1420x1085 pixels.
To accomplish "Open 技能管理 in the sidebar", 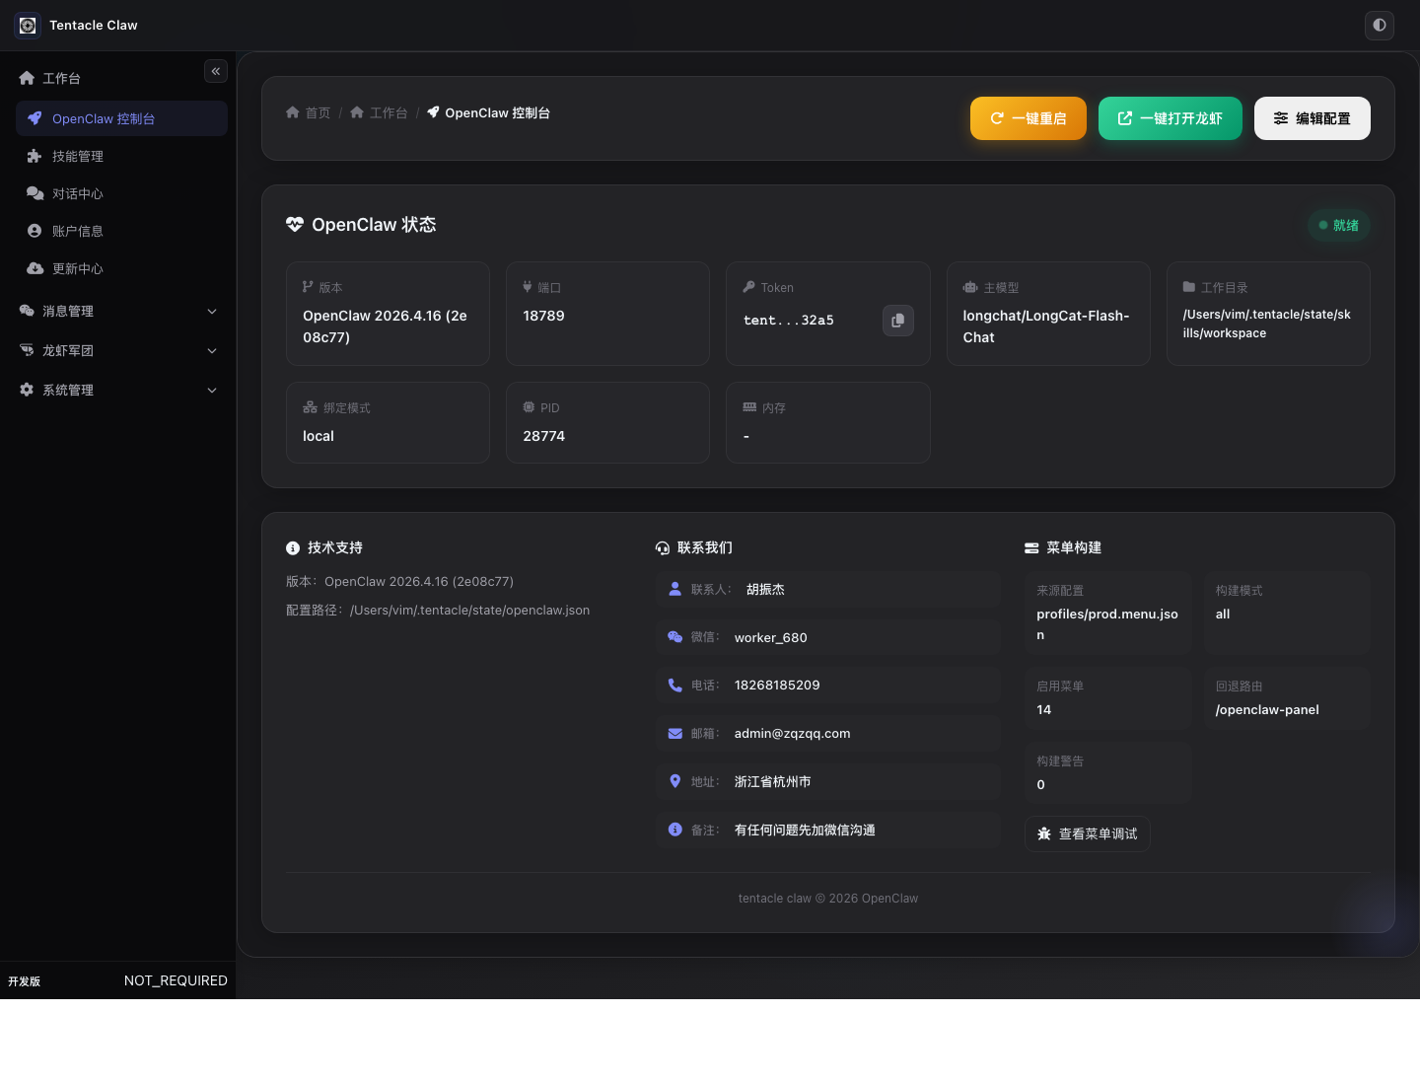I will click(121, 156).
